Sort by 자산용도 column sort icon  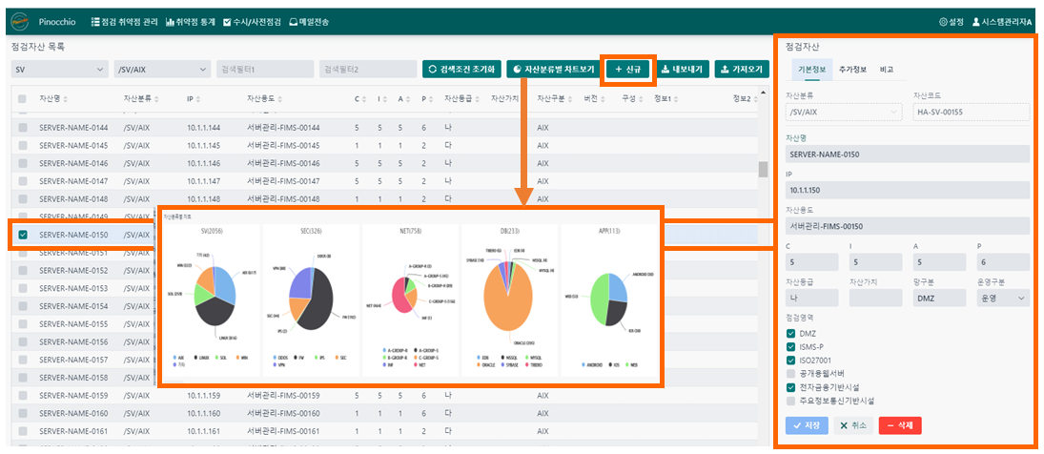[x=279, y=99]
